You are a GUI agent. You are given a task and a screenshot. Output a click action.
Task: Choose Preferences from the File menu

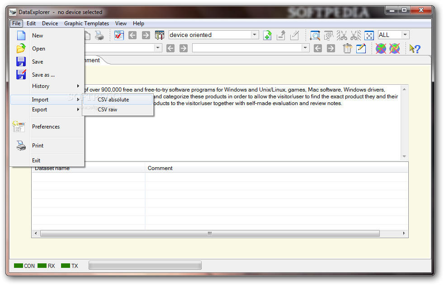coord(47,127)
